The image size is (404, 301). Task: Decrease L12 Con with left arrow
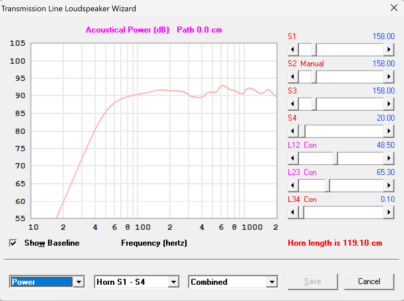click(293, 158)
